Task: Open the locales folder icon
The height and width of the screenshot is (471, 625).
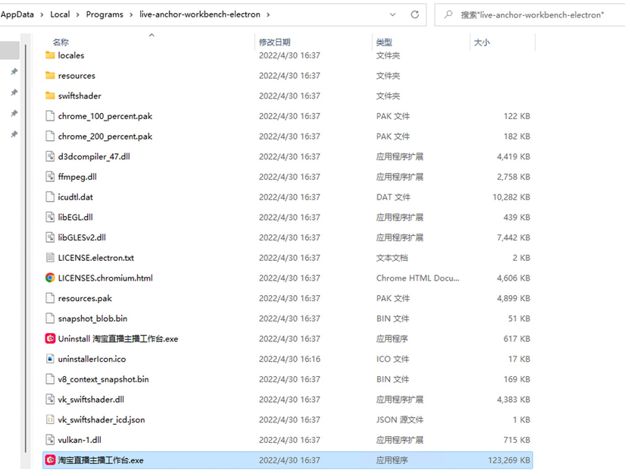Action: 50,55
